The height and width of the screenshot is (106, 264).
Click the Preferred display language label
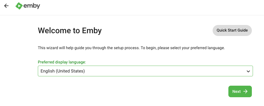[62, 62]
